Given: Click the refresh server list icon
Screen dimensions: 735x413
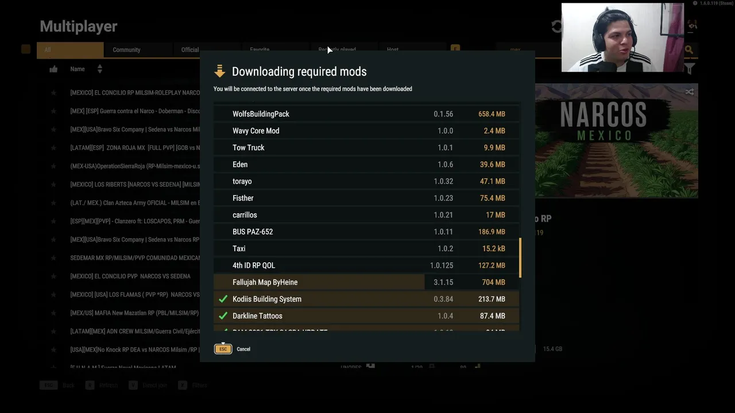Looking at the screenshot, I should tap(556, 26).
